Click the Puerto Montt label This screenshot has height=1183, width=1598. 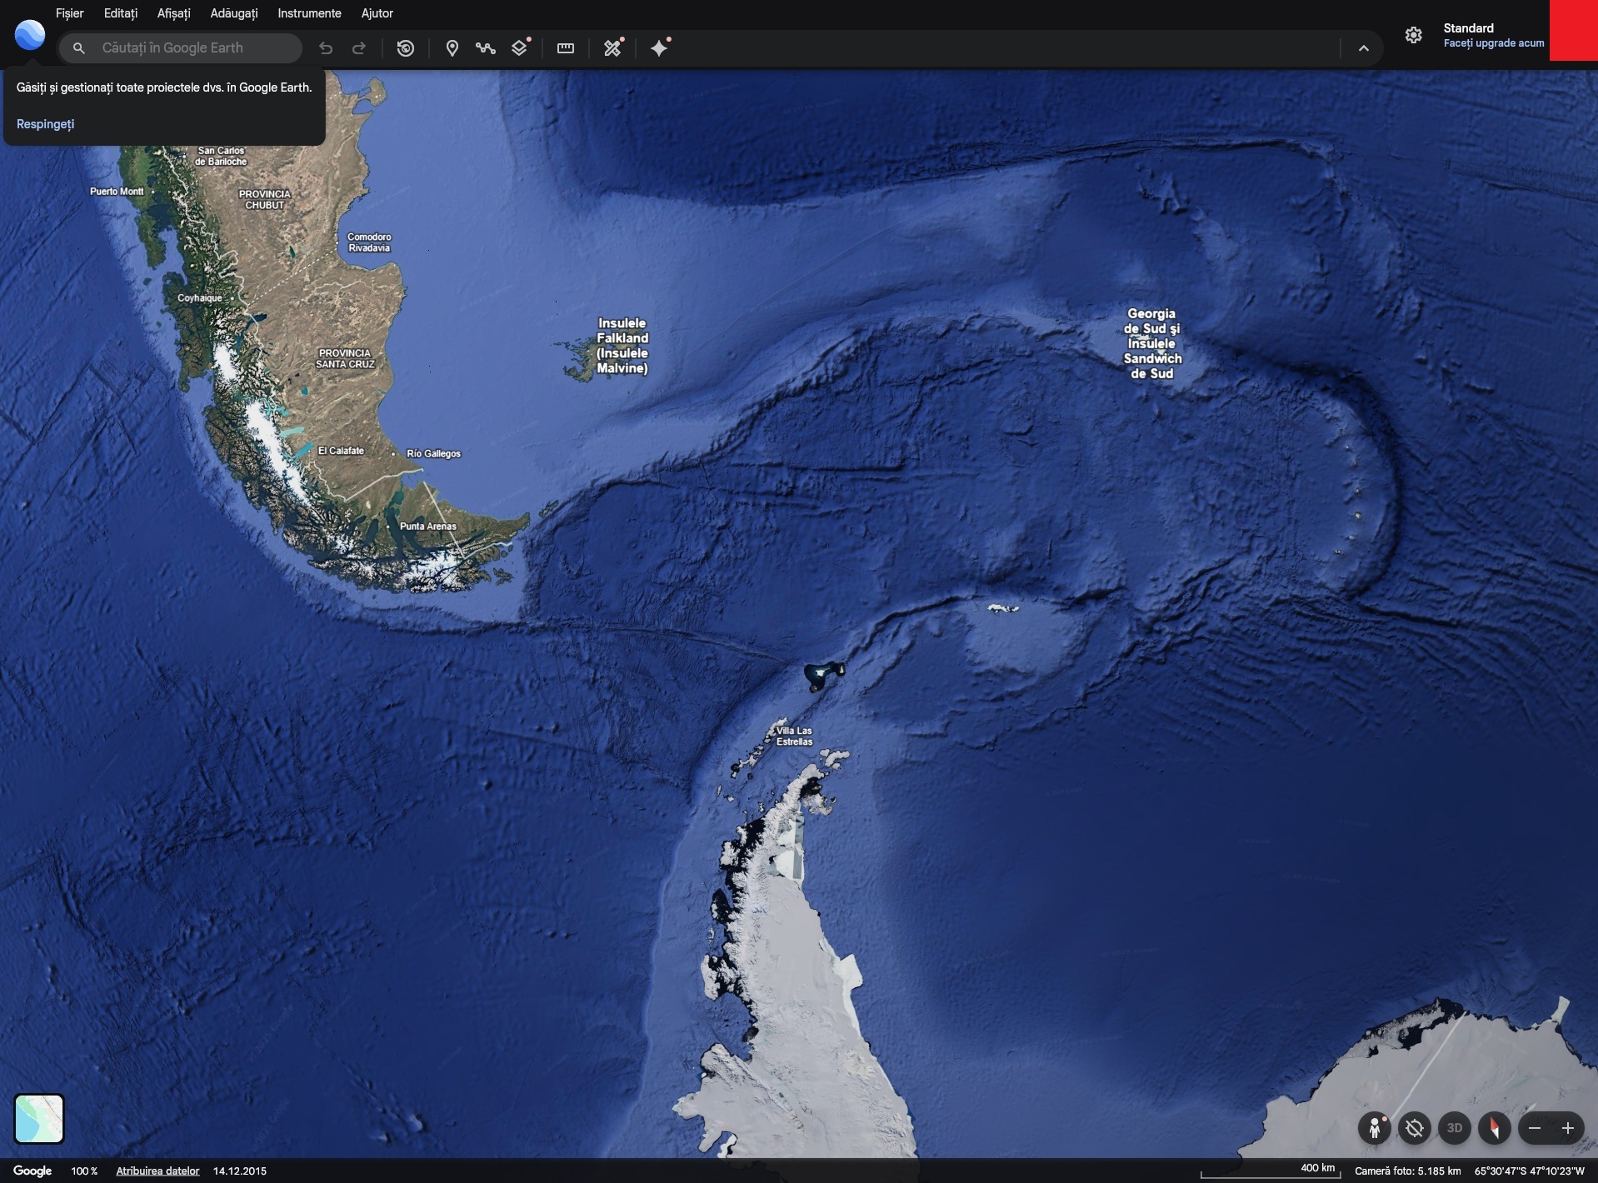tap(117, 192)
